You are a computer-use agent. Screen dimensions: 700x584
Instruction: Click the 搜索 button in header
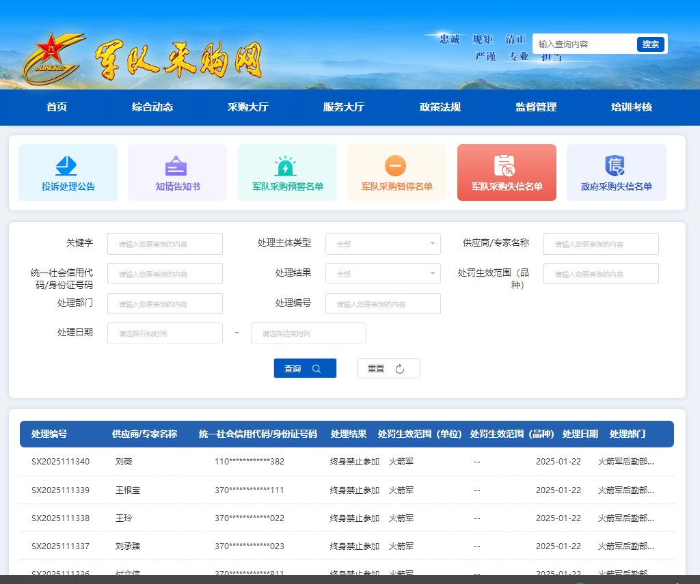651,44
